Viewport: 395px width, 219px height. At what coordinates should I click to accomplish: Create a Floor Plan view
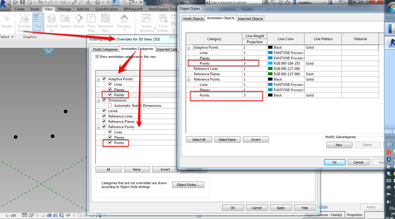[91, 21]
